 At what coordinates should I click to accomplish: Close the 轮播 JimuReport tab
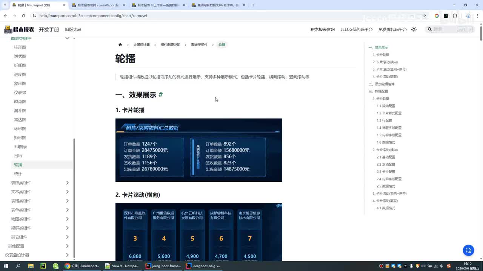[65, 5]
